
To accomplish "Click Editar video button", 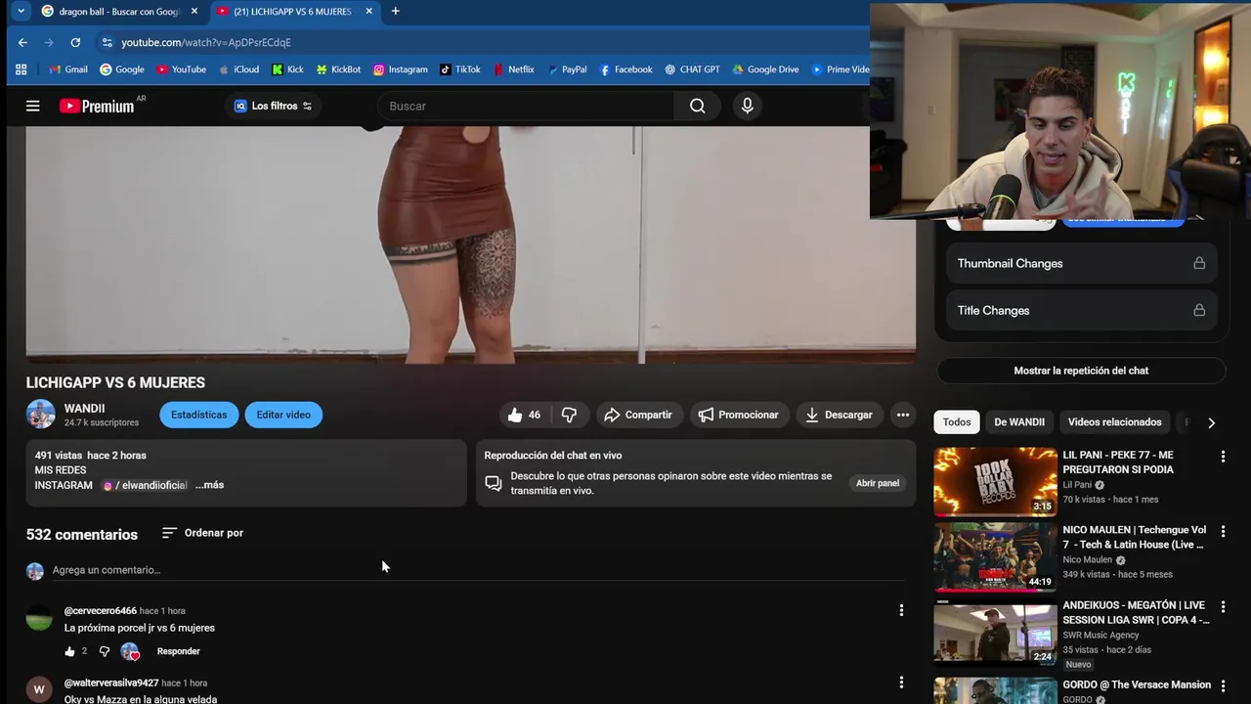I will coord(283,415).
